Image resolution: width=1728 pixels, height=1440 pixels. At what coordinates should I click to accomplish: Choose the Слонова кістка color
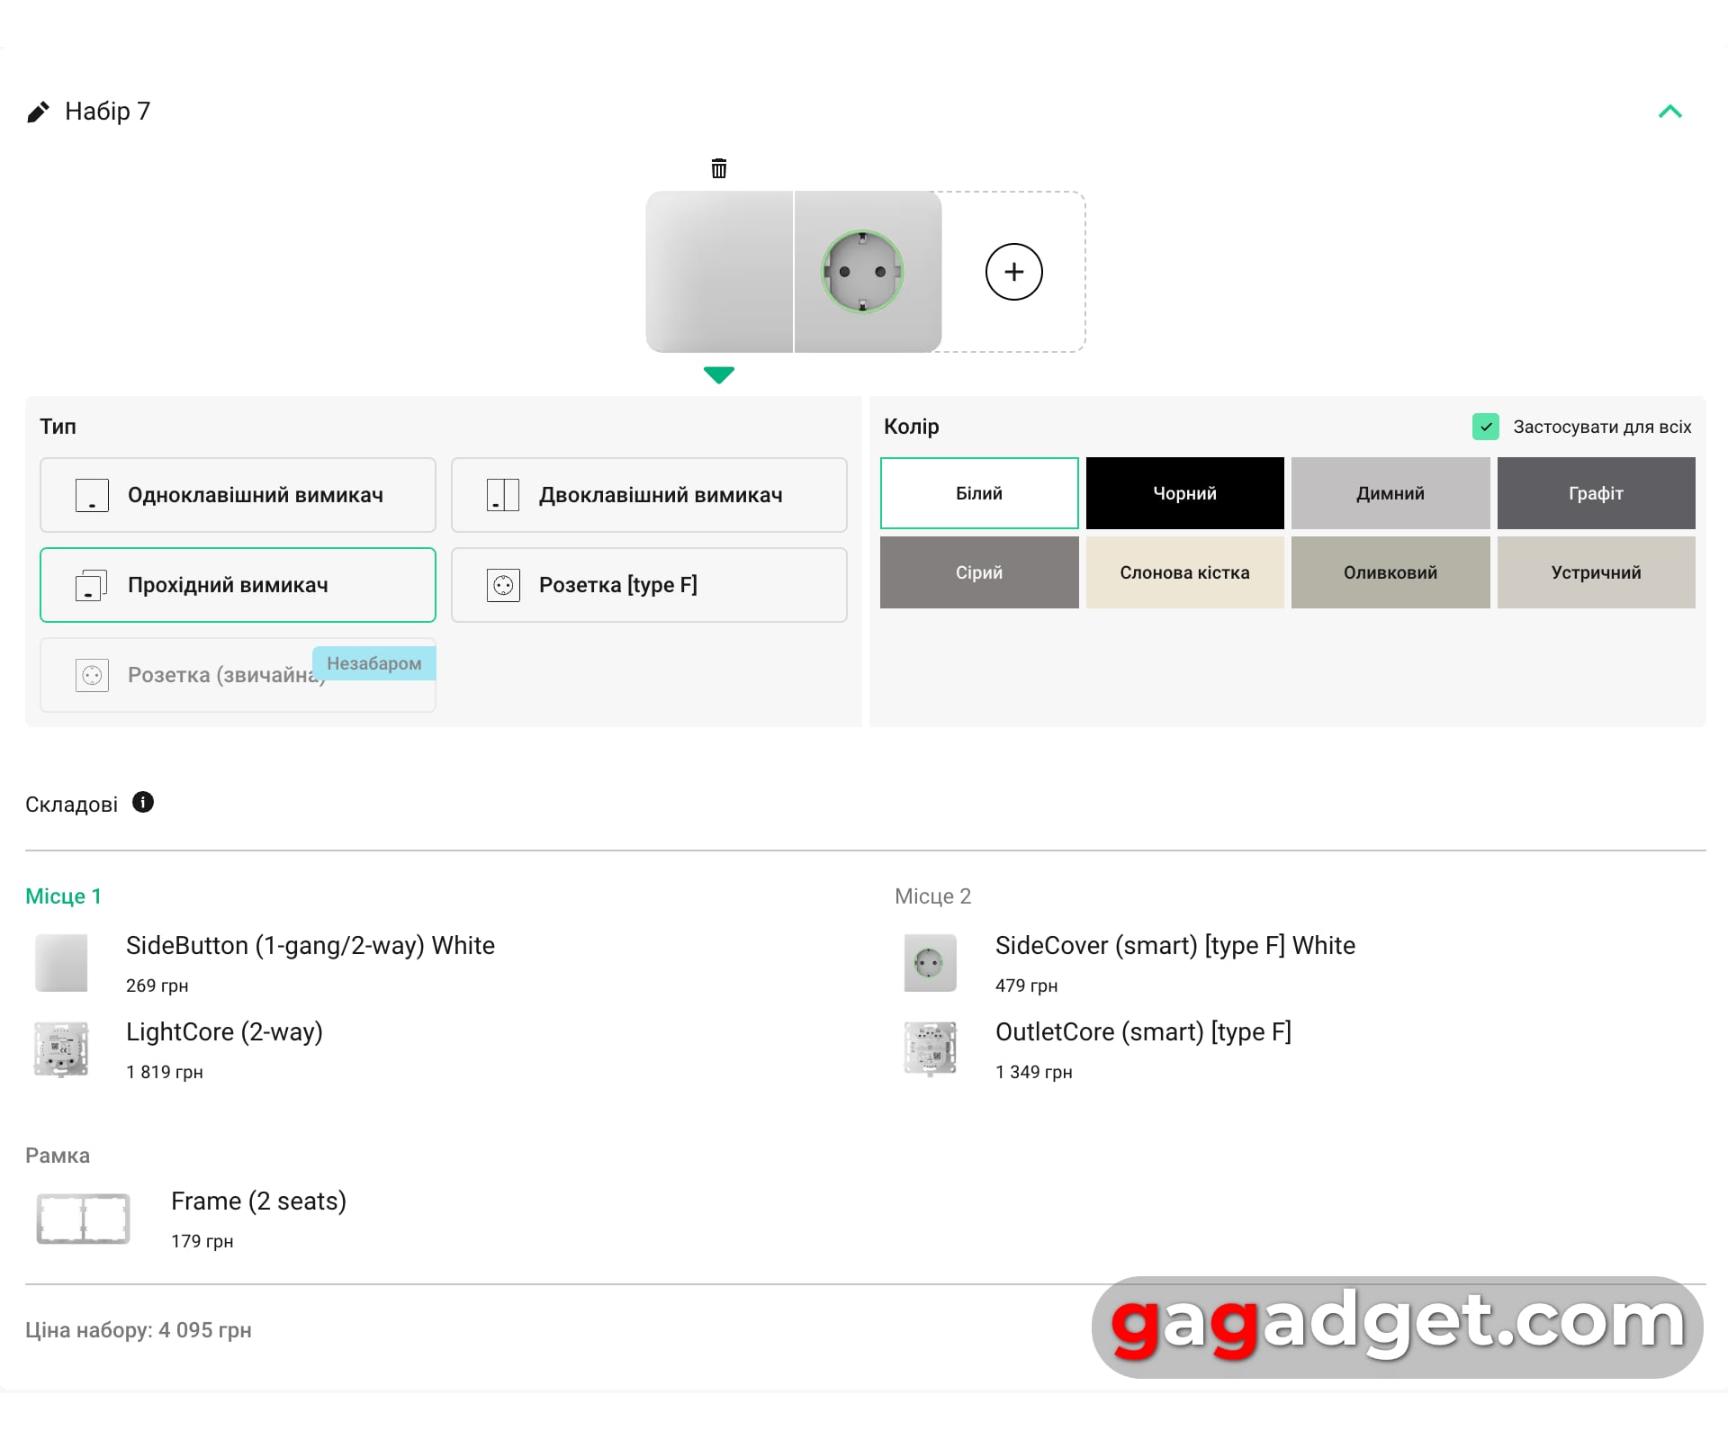coord(1184,572)
